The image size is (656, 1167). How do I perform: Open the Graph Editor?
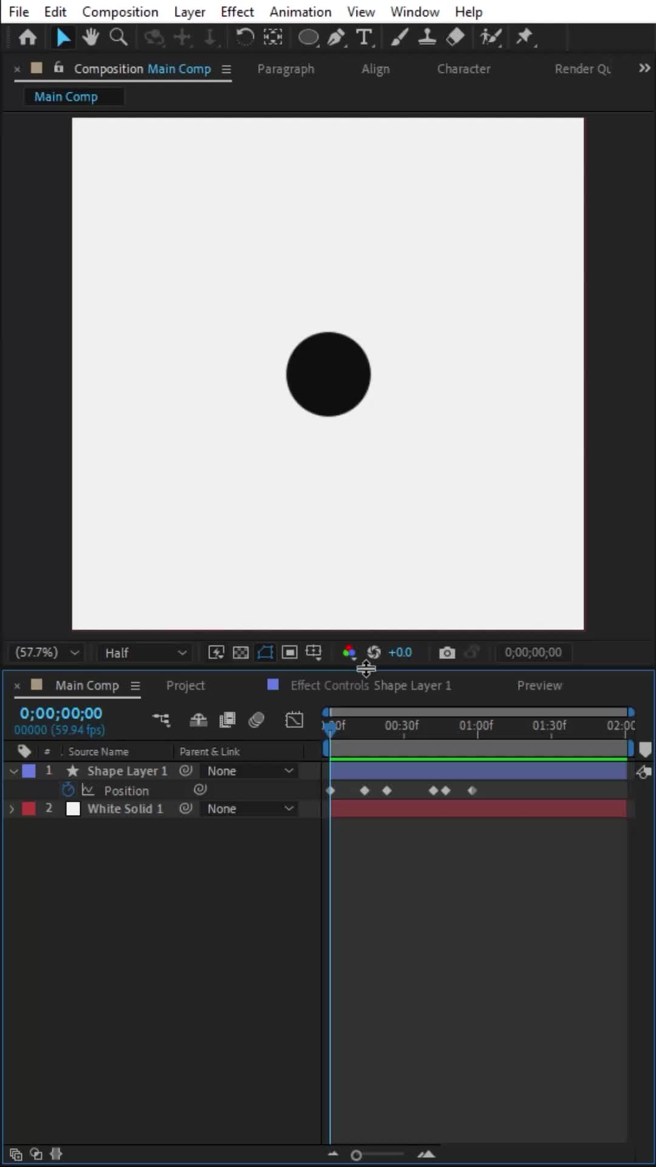click(x=294, y=720)
